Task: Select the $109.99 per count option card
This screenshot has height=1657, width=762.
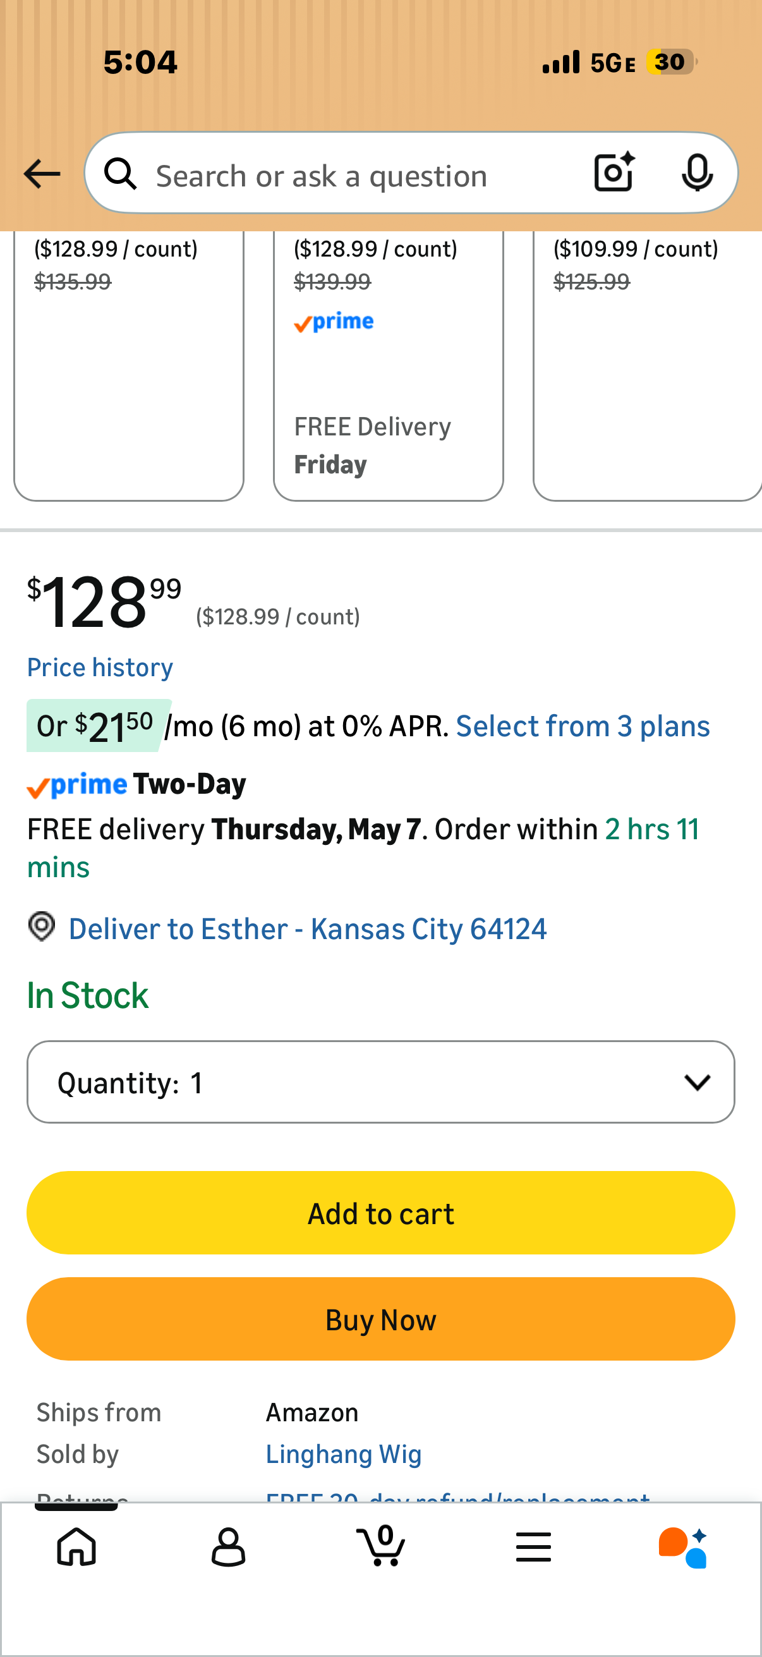Action: (648, 365)
